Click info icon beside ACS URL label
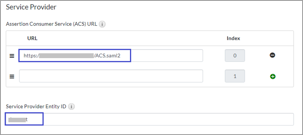The image size is (303, 135). pyautogui.click(x=102, y=24)
